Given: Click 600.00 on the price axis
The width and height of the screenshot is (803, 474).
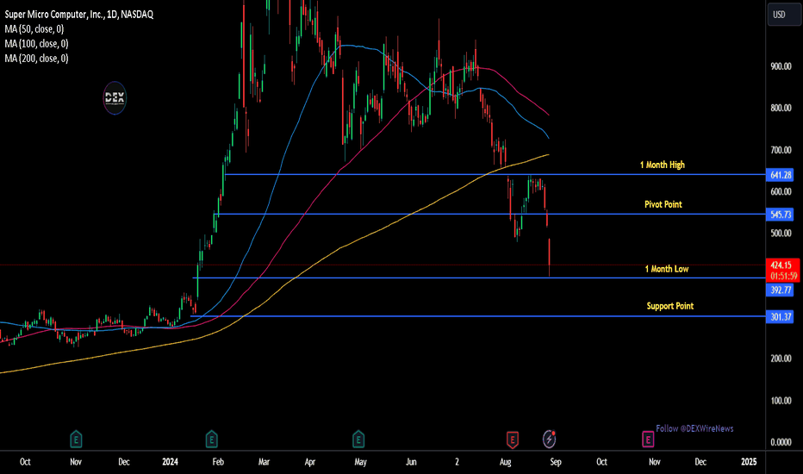Looking at the screenshot, I should pos(781,191).
